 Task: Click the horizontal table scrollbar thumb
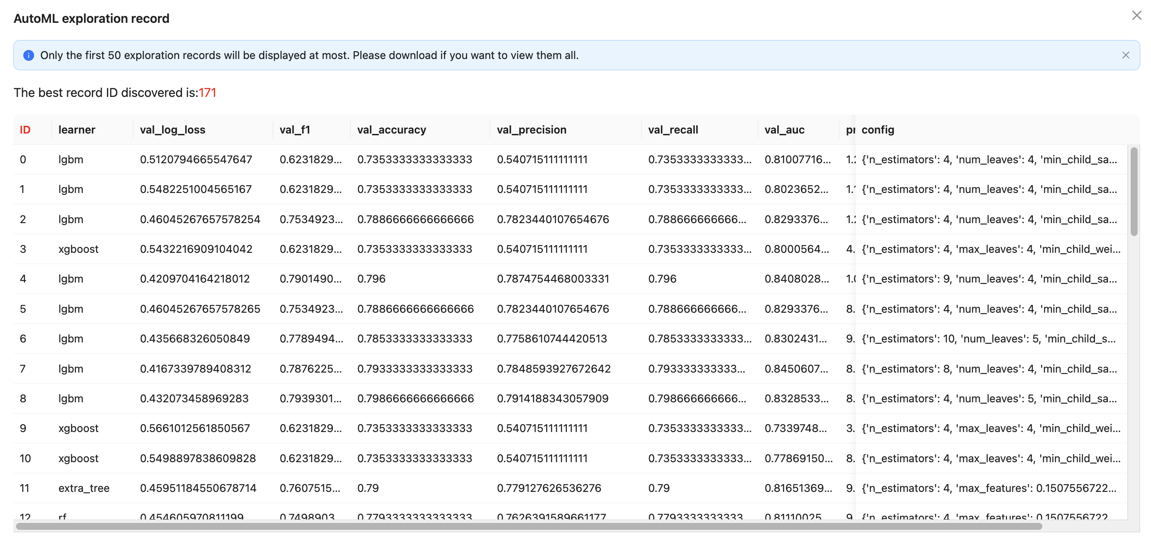[529, 526]
